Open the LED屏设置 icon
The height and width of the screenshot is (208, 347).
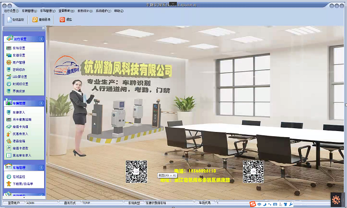coord(9,77)
